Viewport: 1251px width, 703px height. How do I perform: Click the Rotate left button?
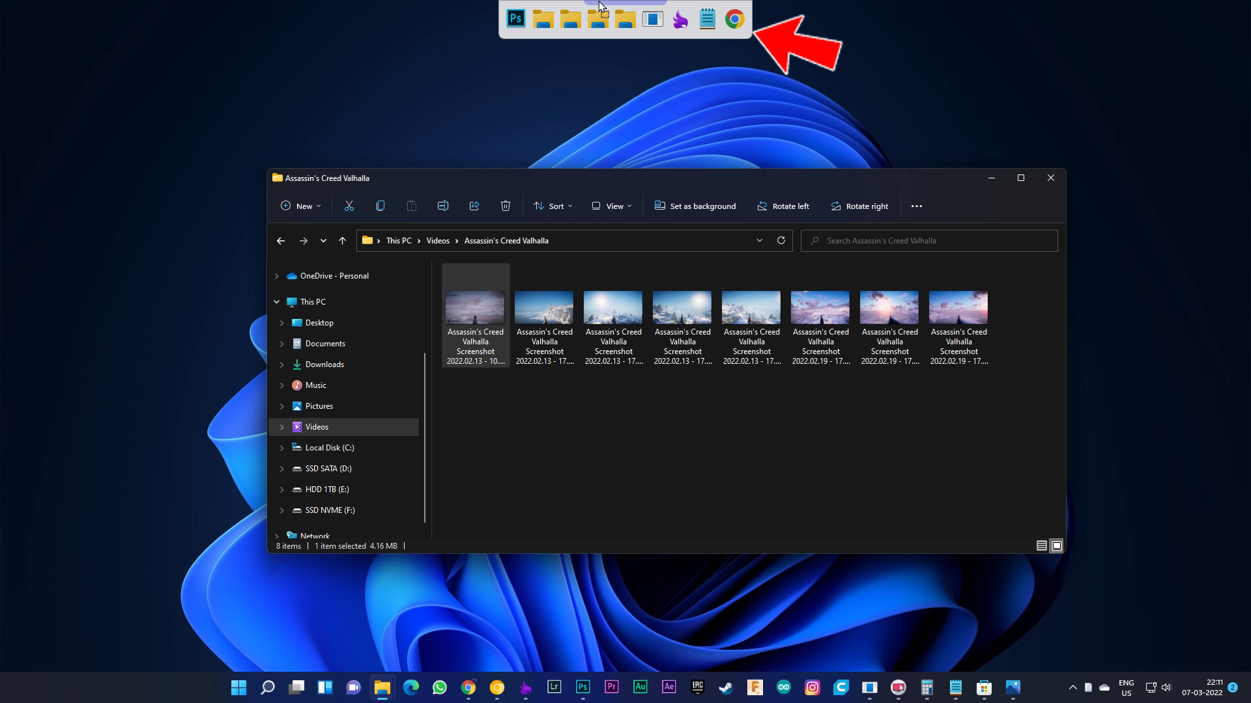(783, 206)
